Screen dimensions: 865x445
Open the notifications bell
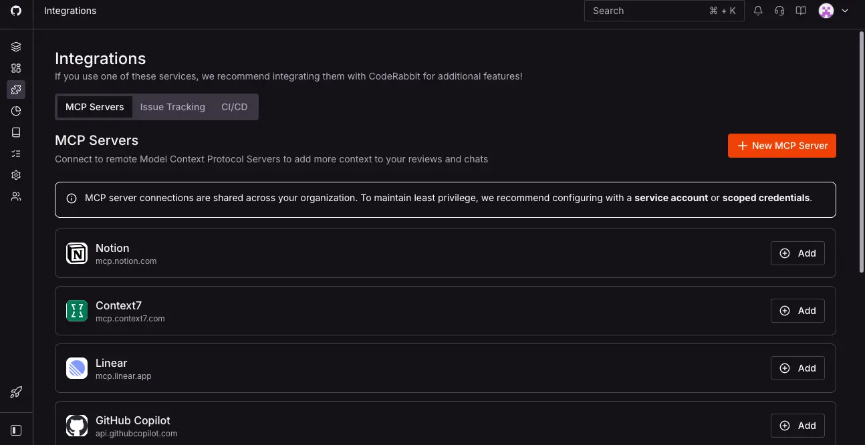[757, 11]
